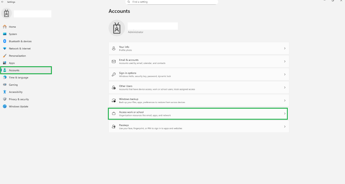Open Passkeys settings label

pos(124,125)
